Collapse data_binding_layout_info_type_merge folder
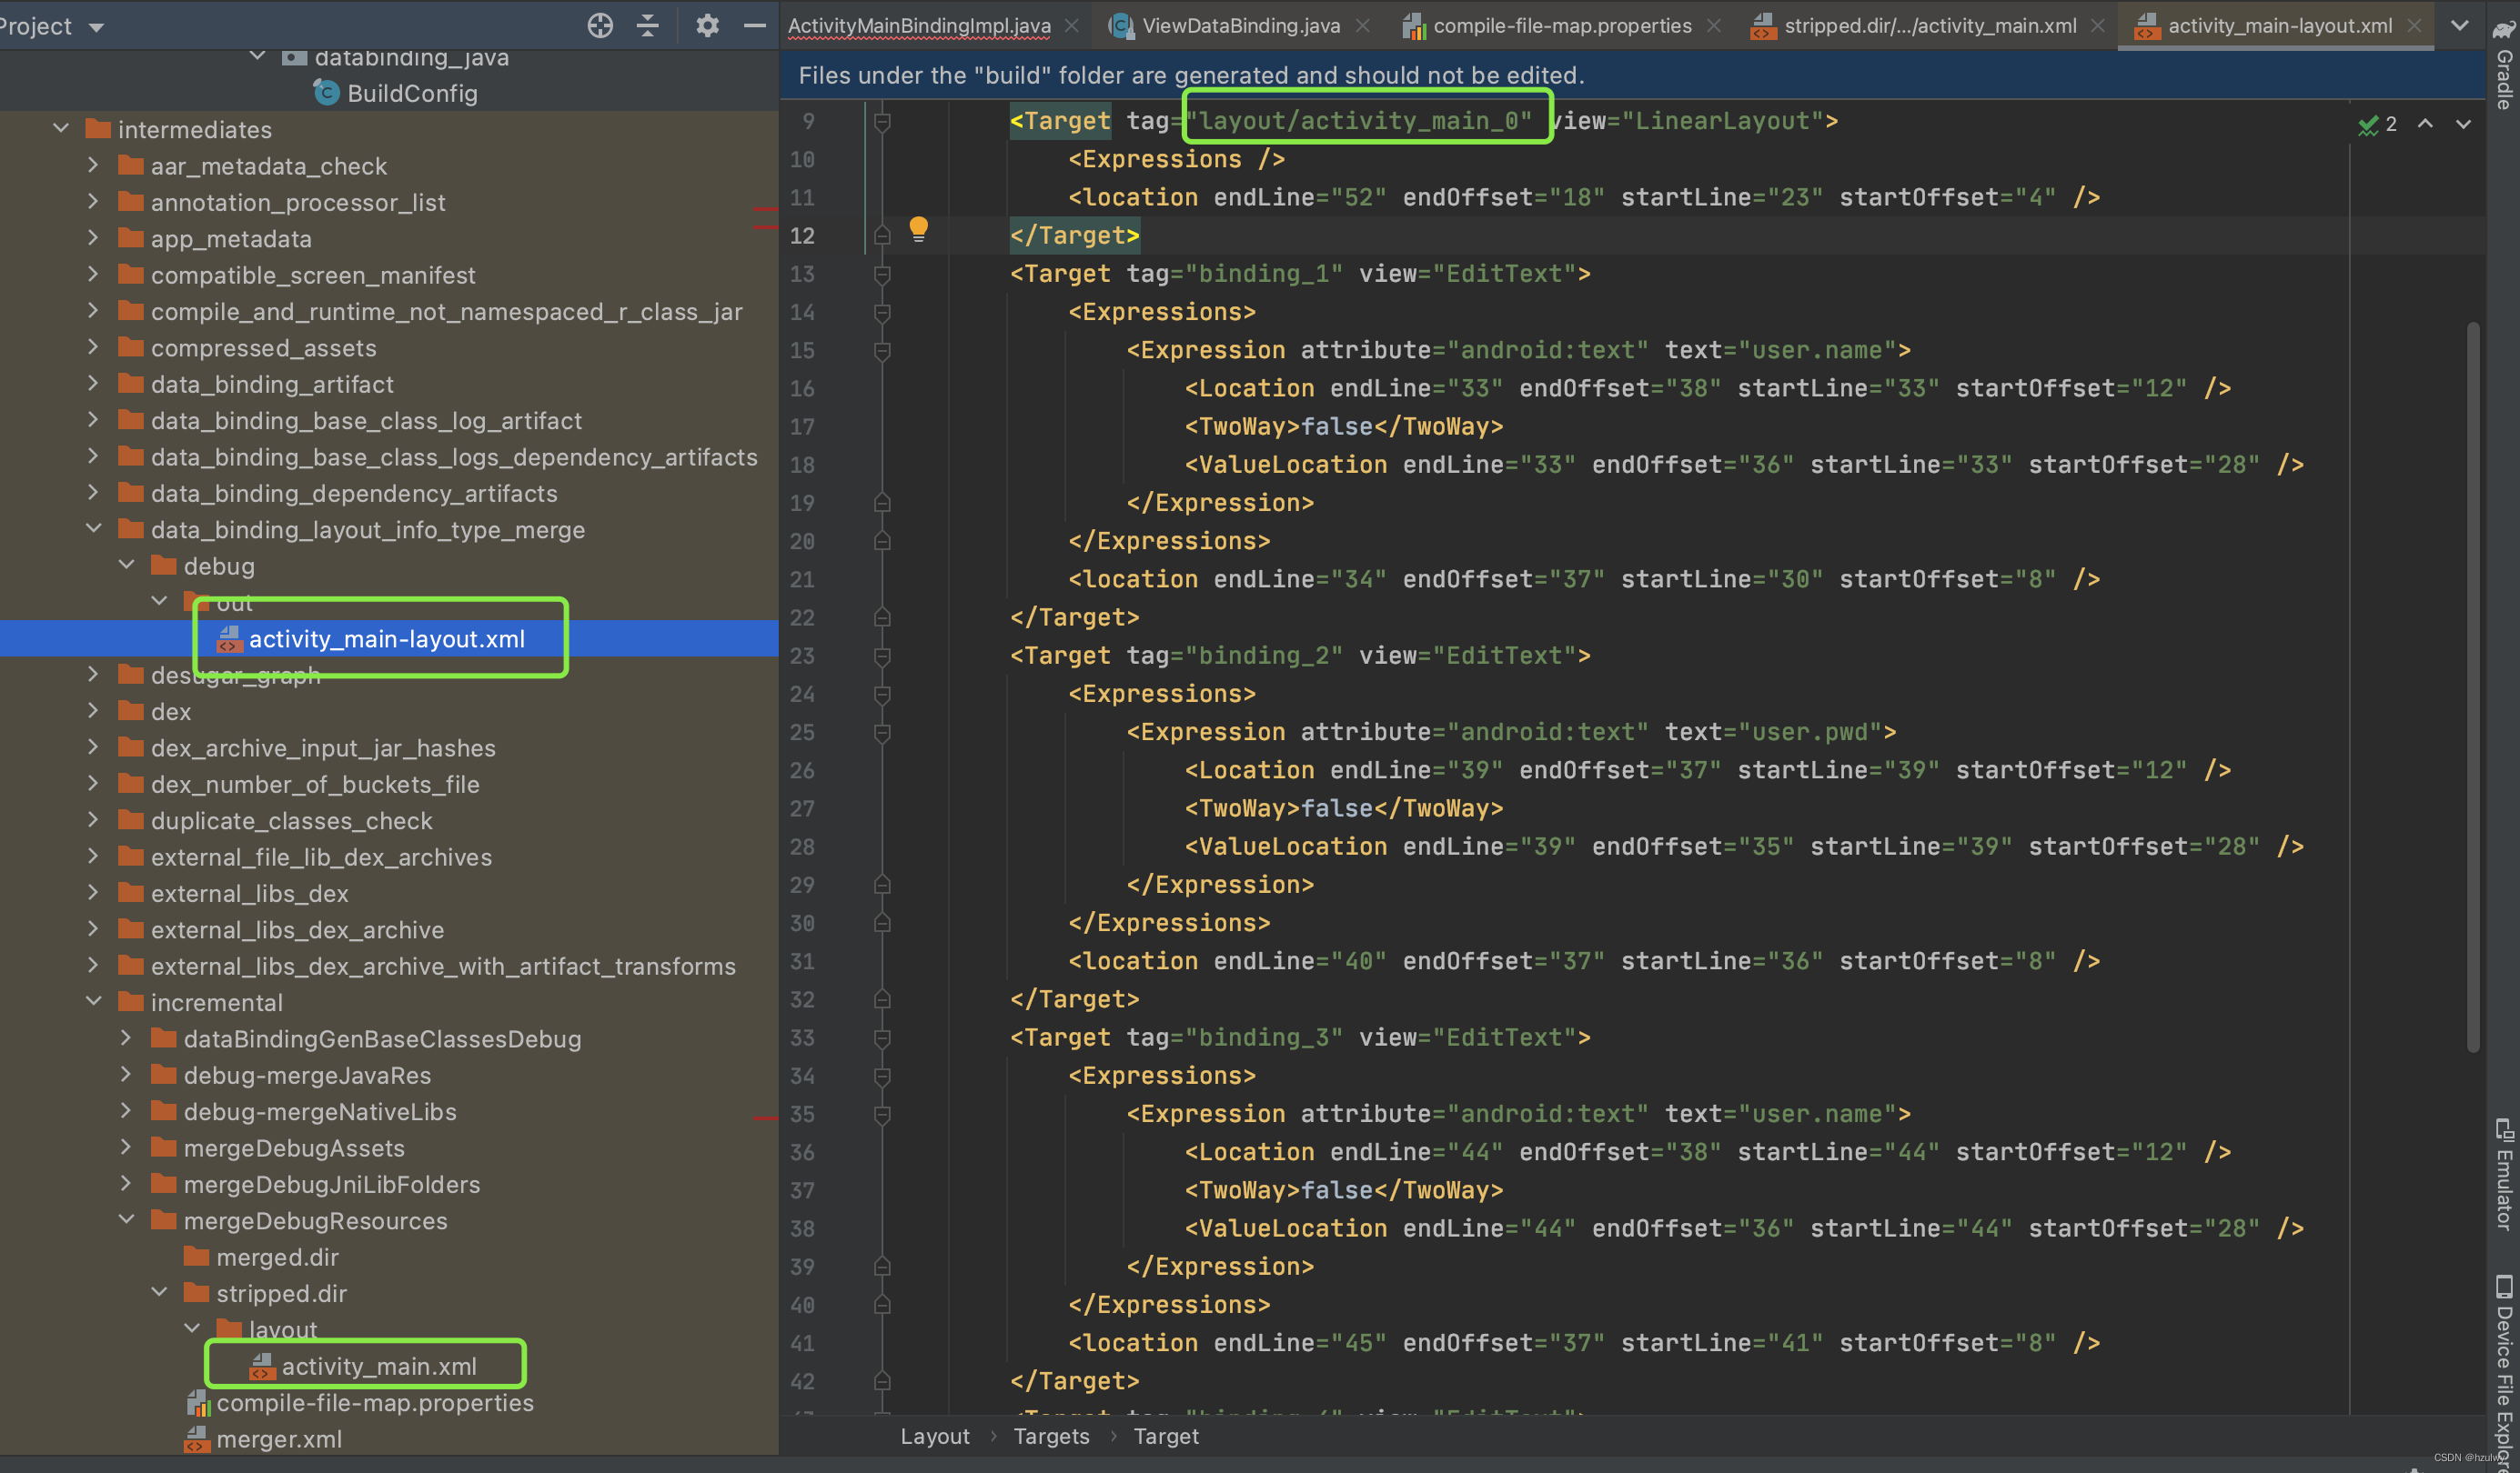 pos(93,528)
